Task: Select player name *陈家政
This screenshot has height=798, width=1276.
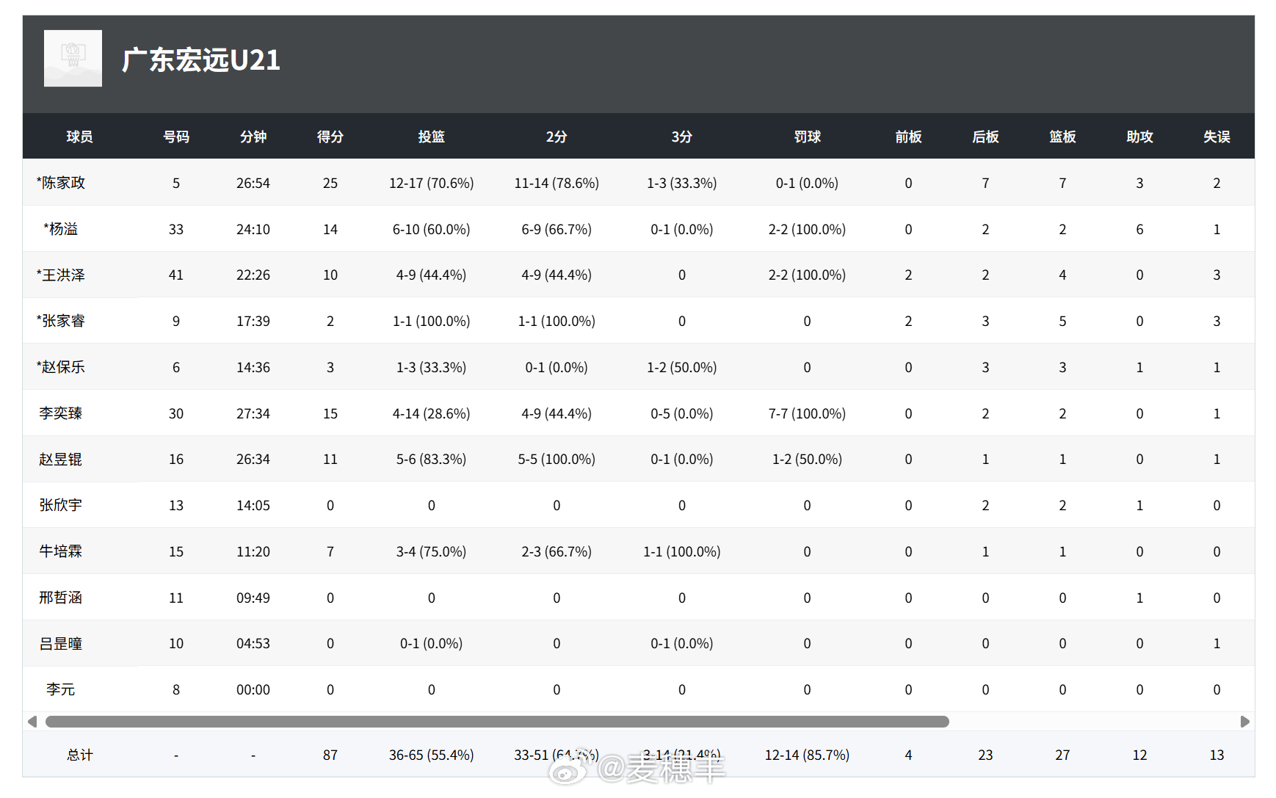Action: tap(61, 183)
